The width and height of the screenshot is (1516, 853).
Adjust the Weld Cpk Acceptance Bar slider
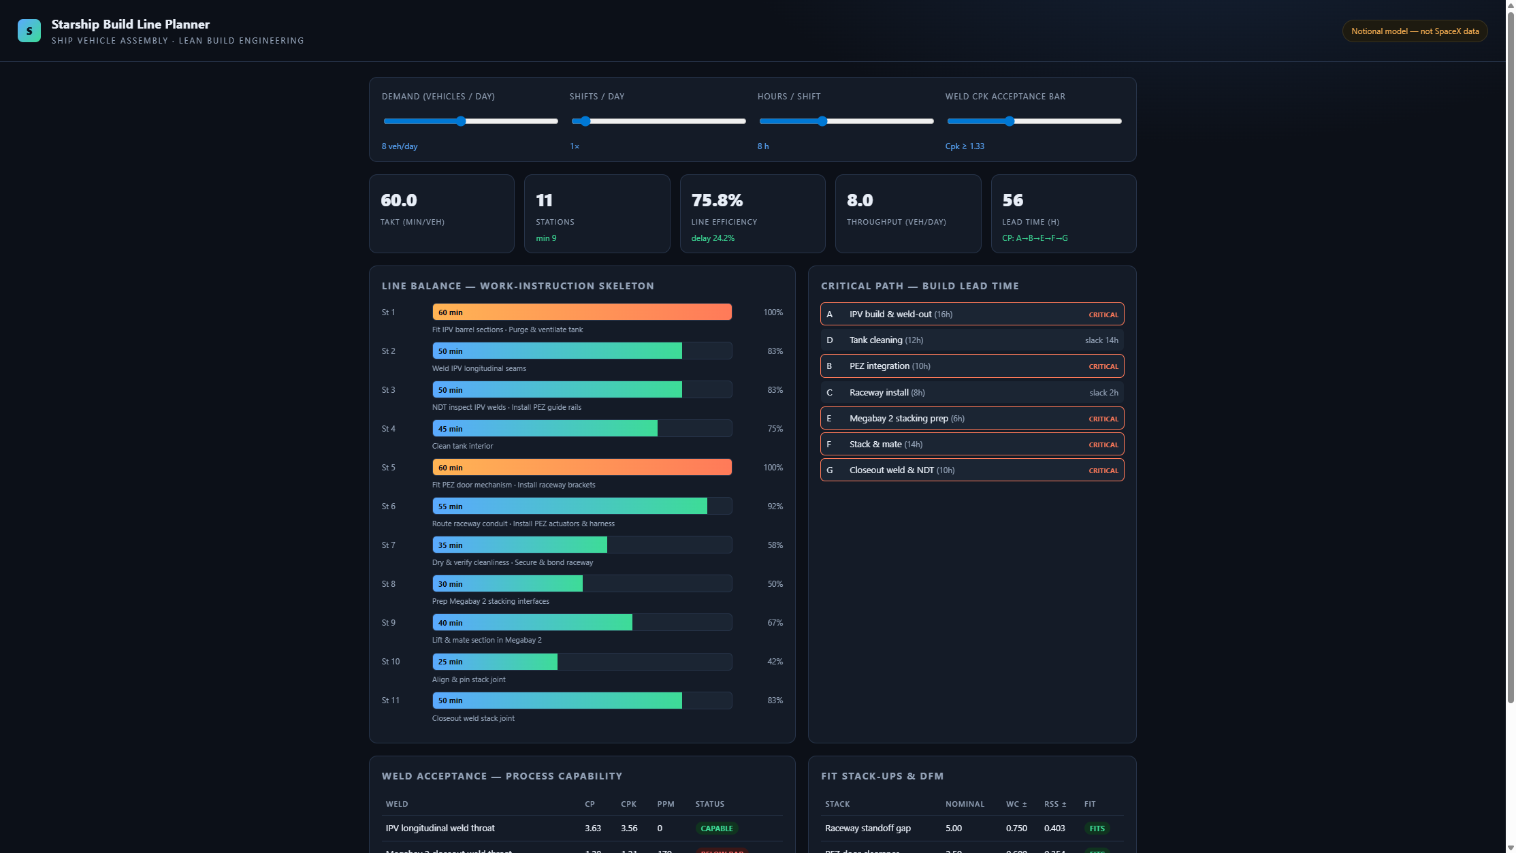pyautogui.click(x=1034, y=121)
